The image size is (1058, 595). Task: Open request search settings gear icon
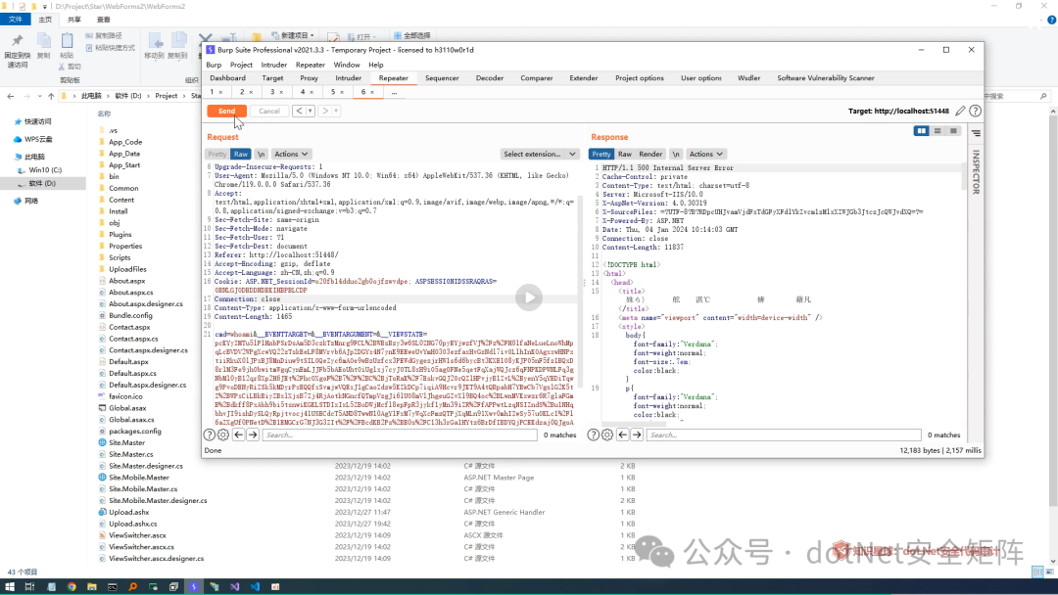pyautogui.click(x=223, y=435)
